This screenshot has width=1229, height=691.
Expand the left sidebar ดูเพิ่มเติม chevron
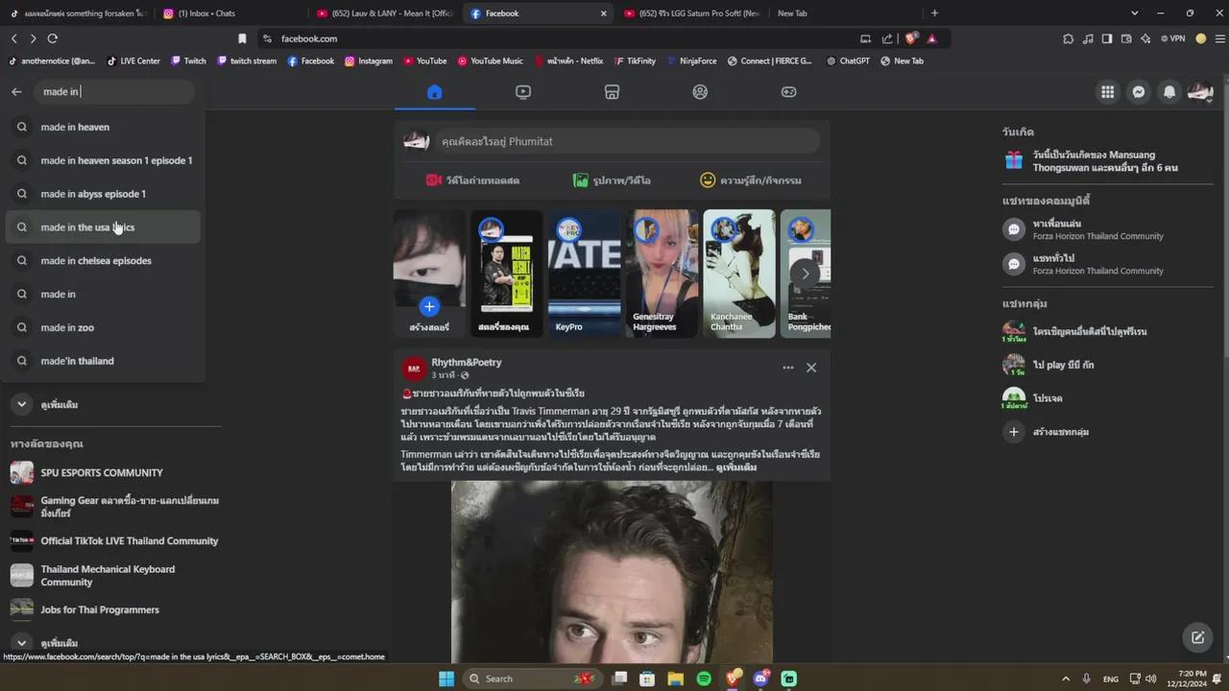click(x=21, y=404)
